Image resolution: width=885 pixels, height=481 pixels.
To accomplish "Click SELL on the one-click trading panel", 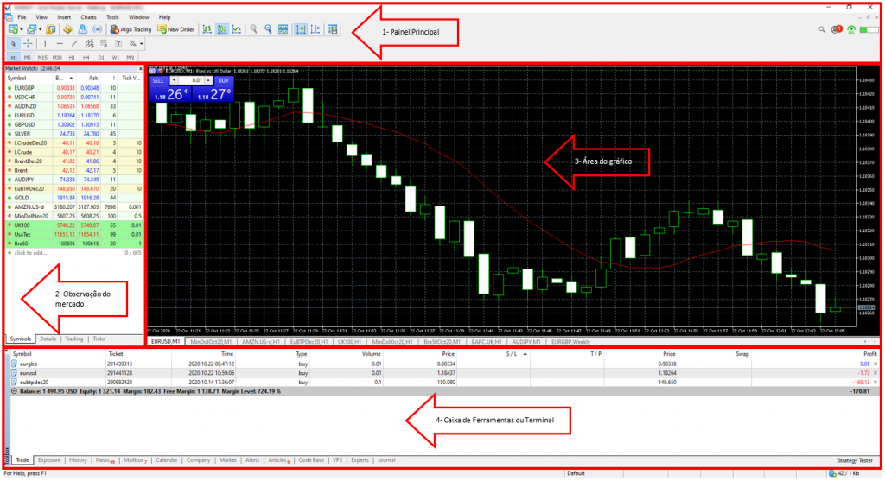I will (159, 80).
